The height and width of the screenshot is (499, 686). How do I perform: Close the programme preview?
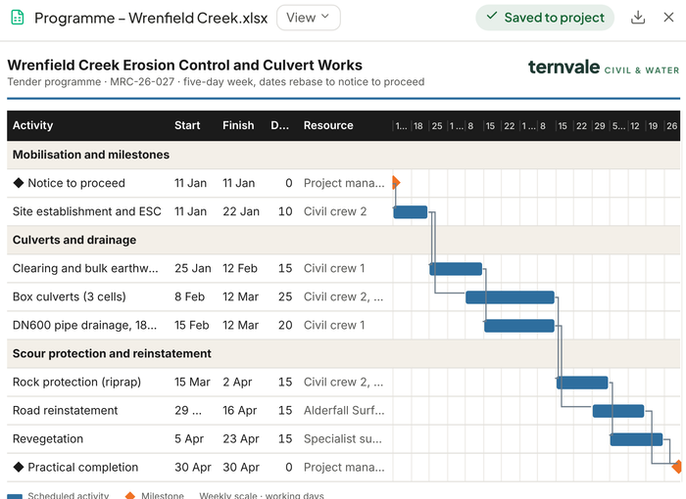[668, 18]
